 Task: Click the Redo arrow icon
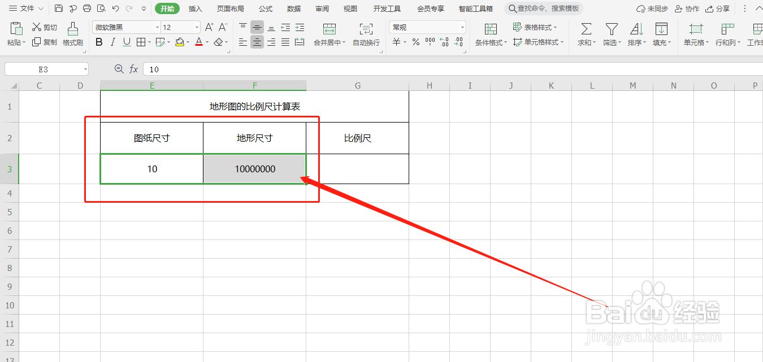129,8
